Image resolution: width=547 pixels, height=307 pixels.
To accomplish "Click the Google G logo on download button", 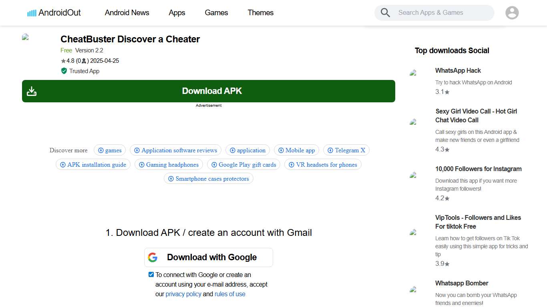I will tap(153, 257).
